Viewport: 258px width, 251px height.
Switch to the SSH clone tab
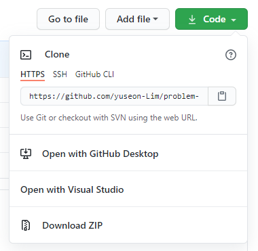coord(60,74)
